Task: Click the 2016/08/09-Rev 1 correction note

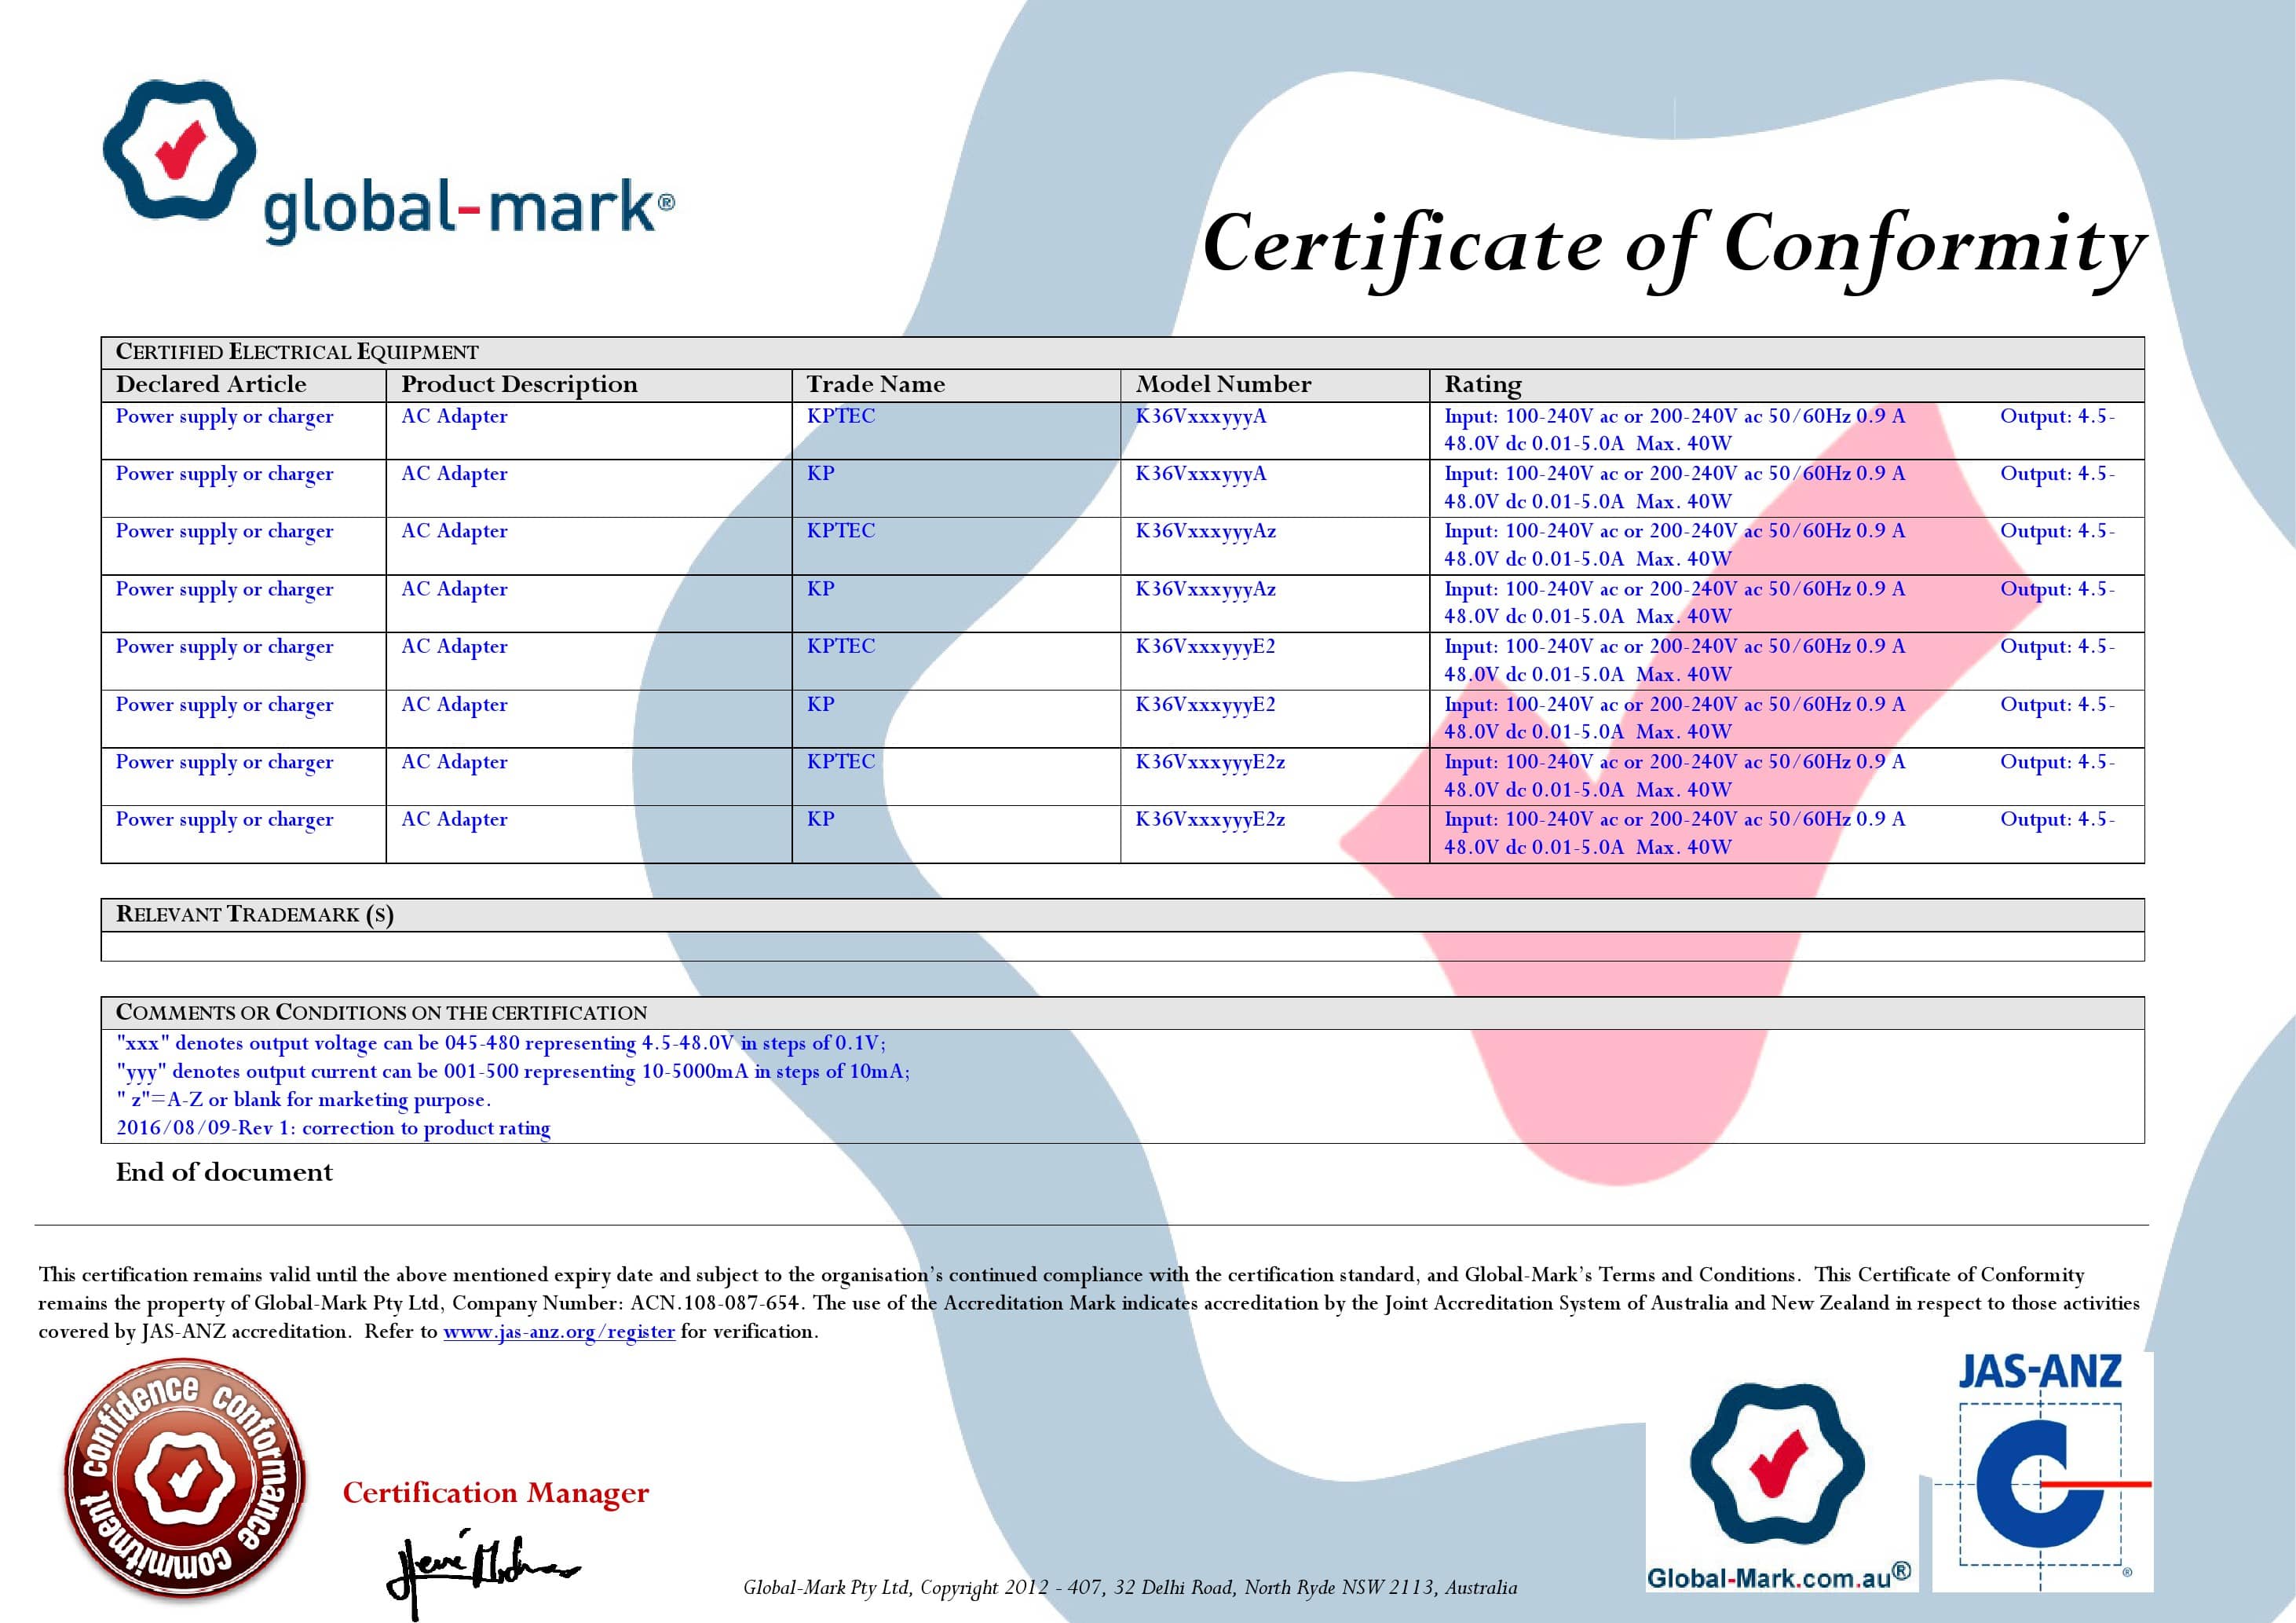Action: [333, 1128]
